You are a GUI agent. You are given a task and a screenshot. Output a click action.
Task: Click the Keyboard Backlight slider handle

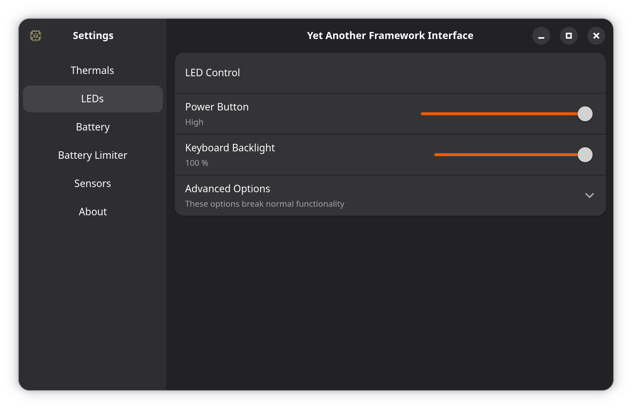(586, 155)
